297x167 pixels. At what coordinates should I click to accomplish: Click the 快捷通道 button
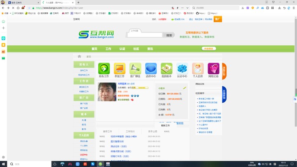click(209, 49)
